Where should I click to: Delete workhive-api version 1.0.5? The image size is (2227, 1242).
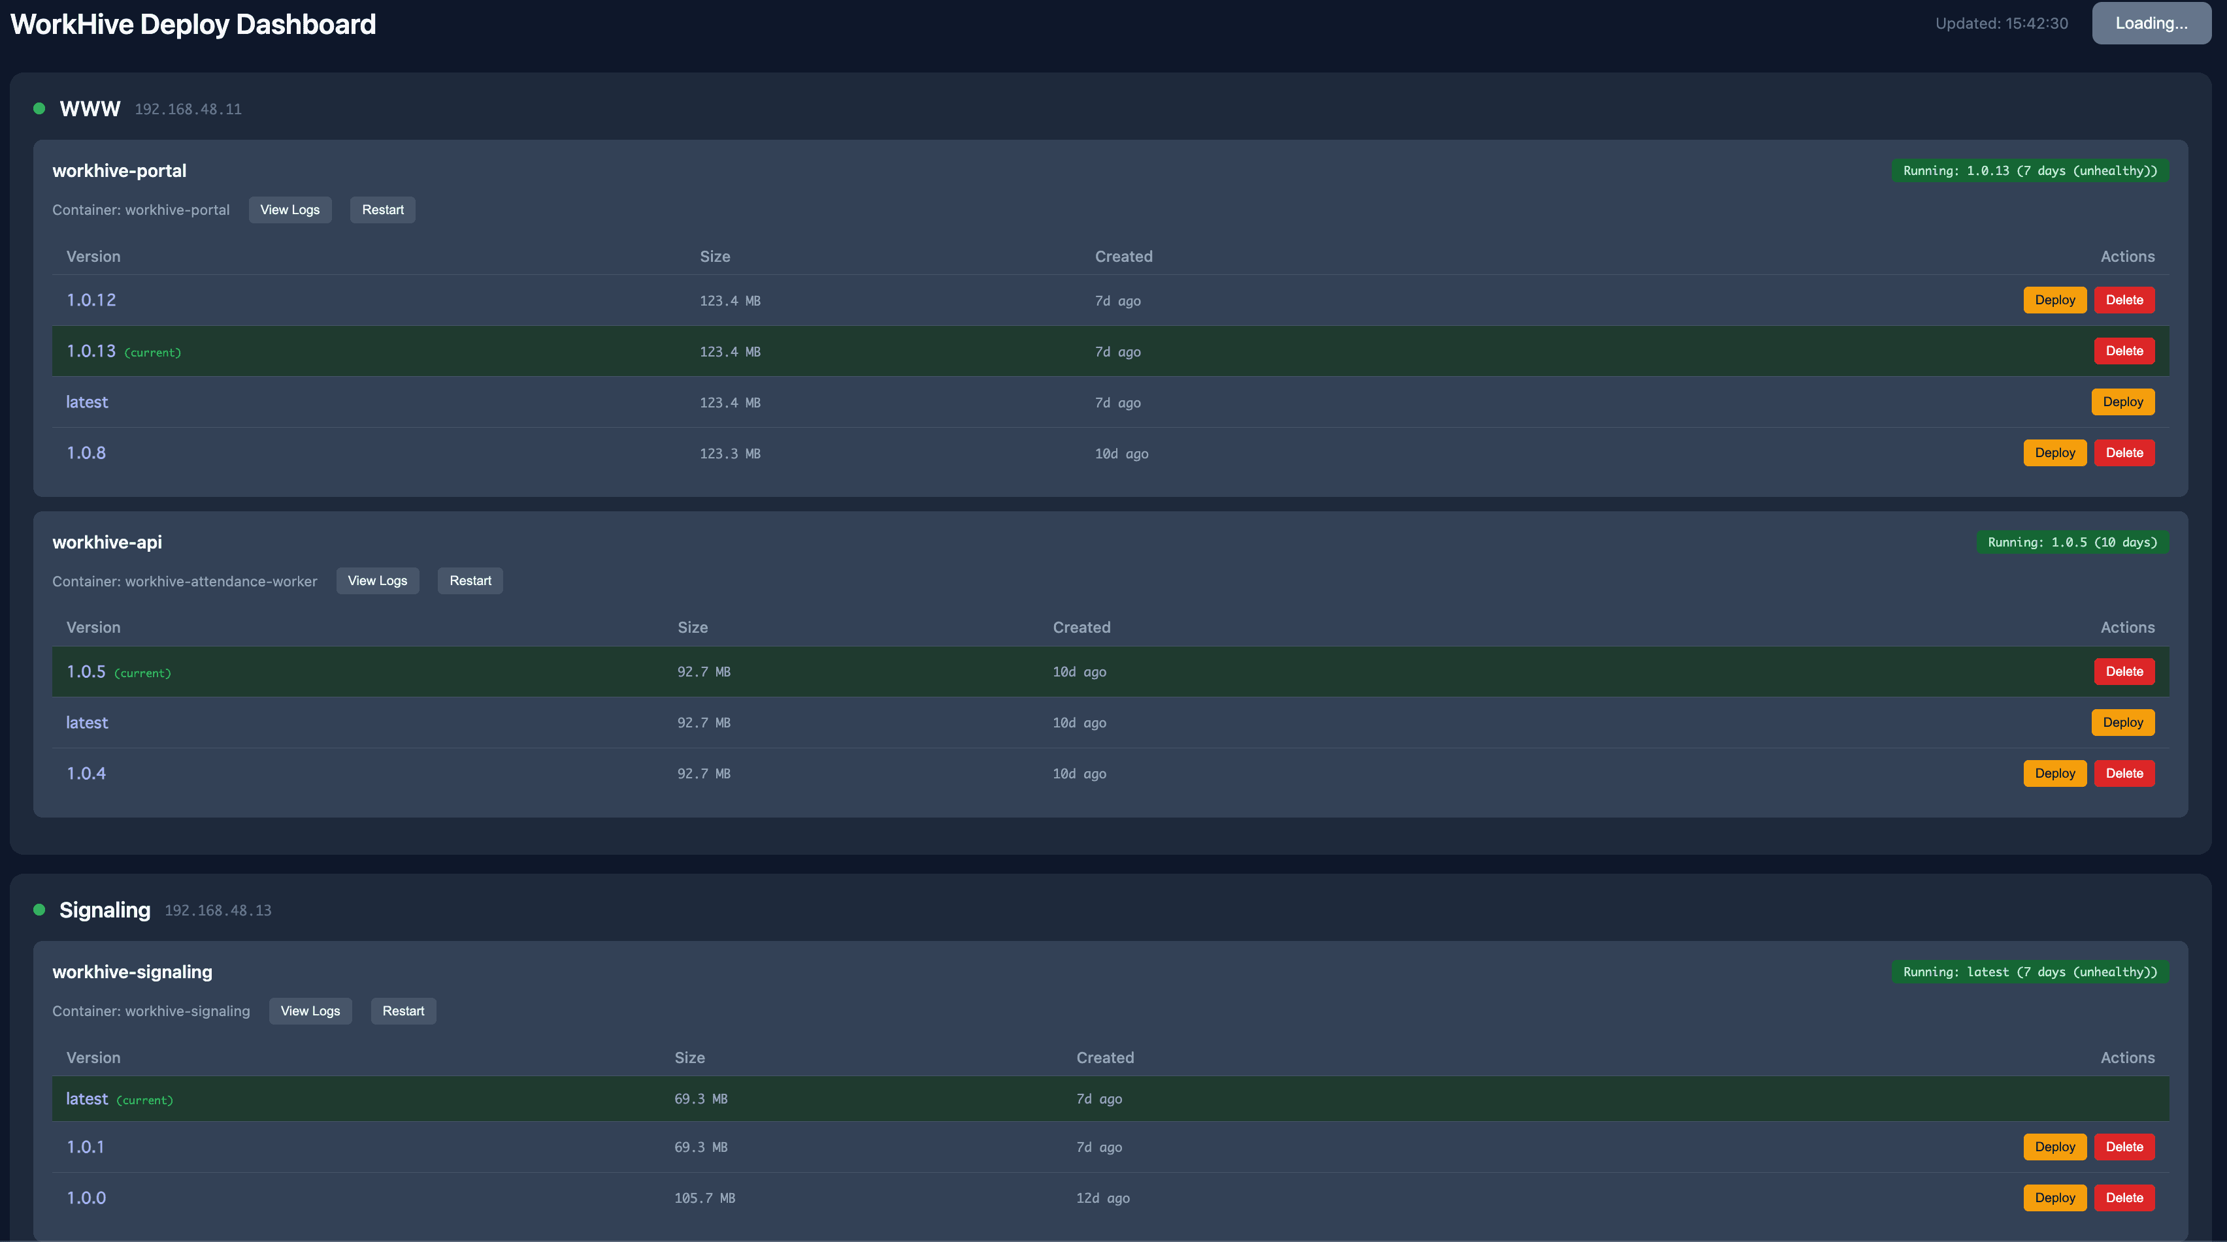tap(2123, 671)
